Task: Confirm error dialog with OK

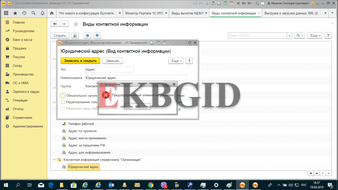Action: (138, 106)
